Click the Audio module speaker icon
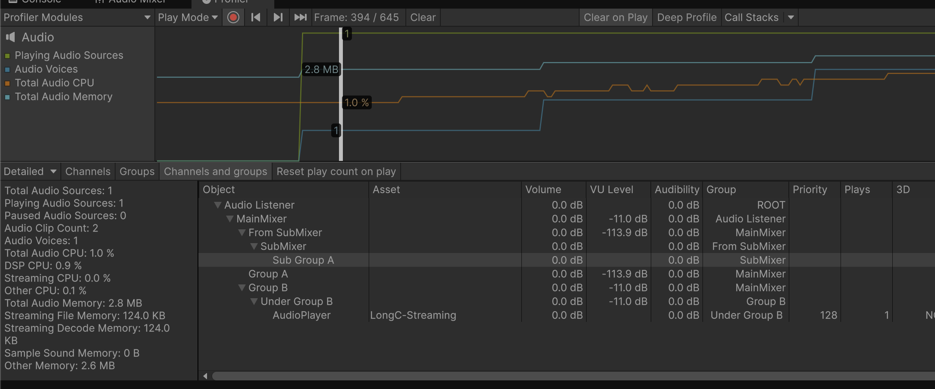 [10, 37]
